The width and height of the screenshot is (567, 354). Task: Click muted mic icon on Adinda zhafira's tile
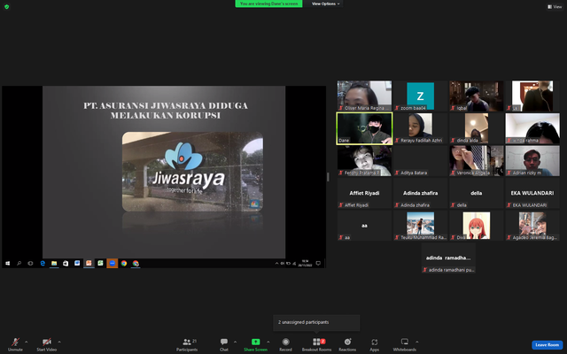[x=397, y=205]
